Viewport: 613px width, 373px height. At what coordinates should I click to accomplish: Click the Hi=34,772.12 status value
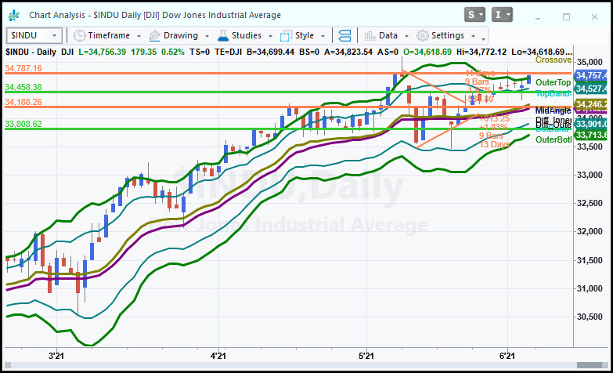482,52
